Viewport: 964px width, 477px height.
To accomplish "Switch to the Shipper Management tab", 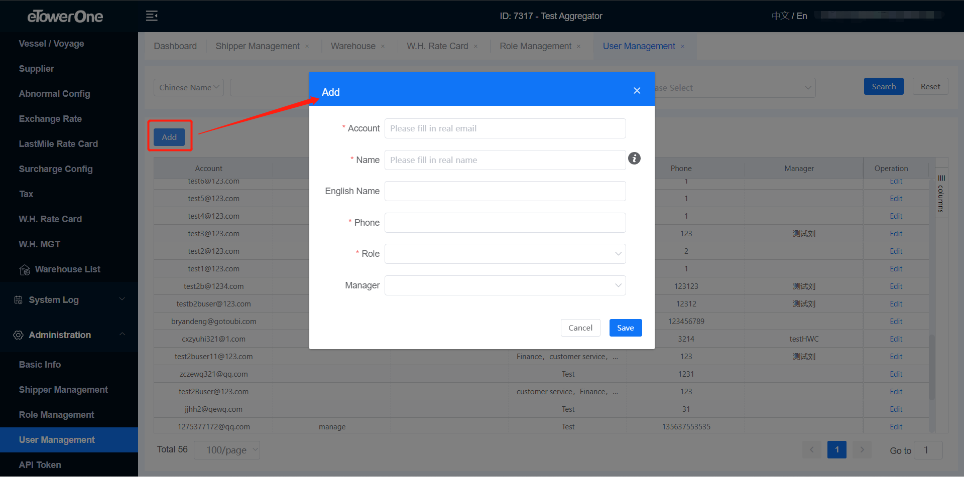I will click(x=258, y=46).
